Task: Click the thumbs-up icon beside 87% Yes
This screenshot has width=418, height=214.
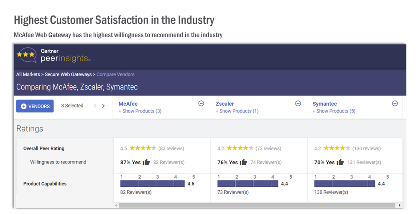Action: coord(146,162)
